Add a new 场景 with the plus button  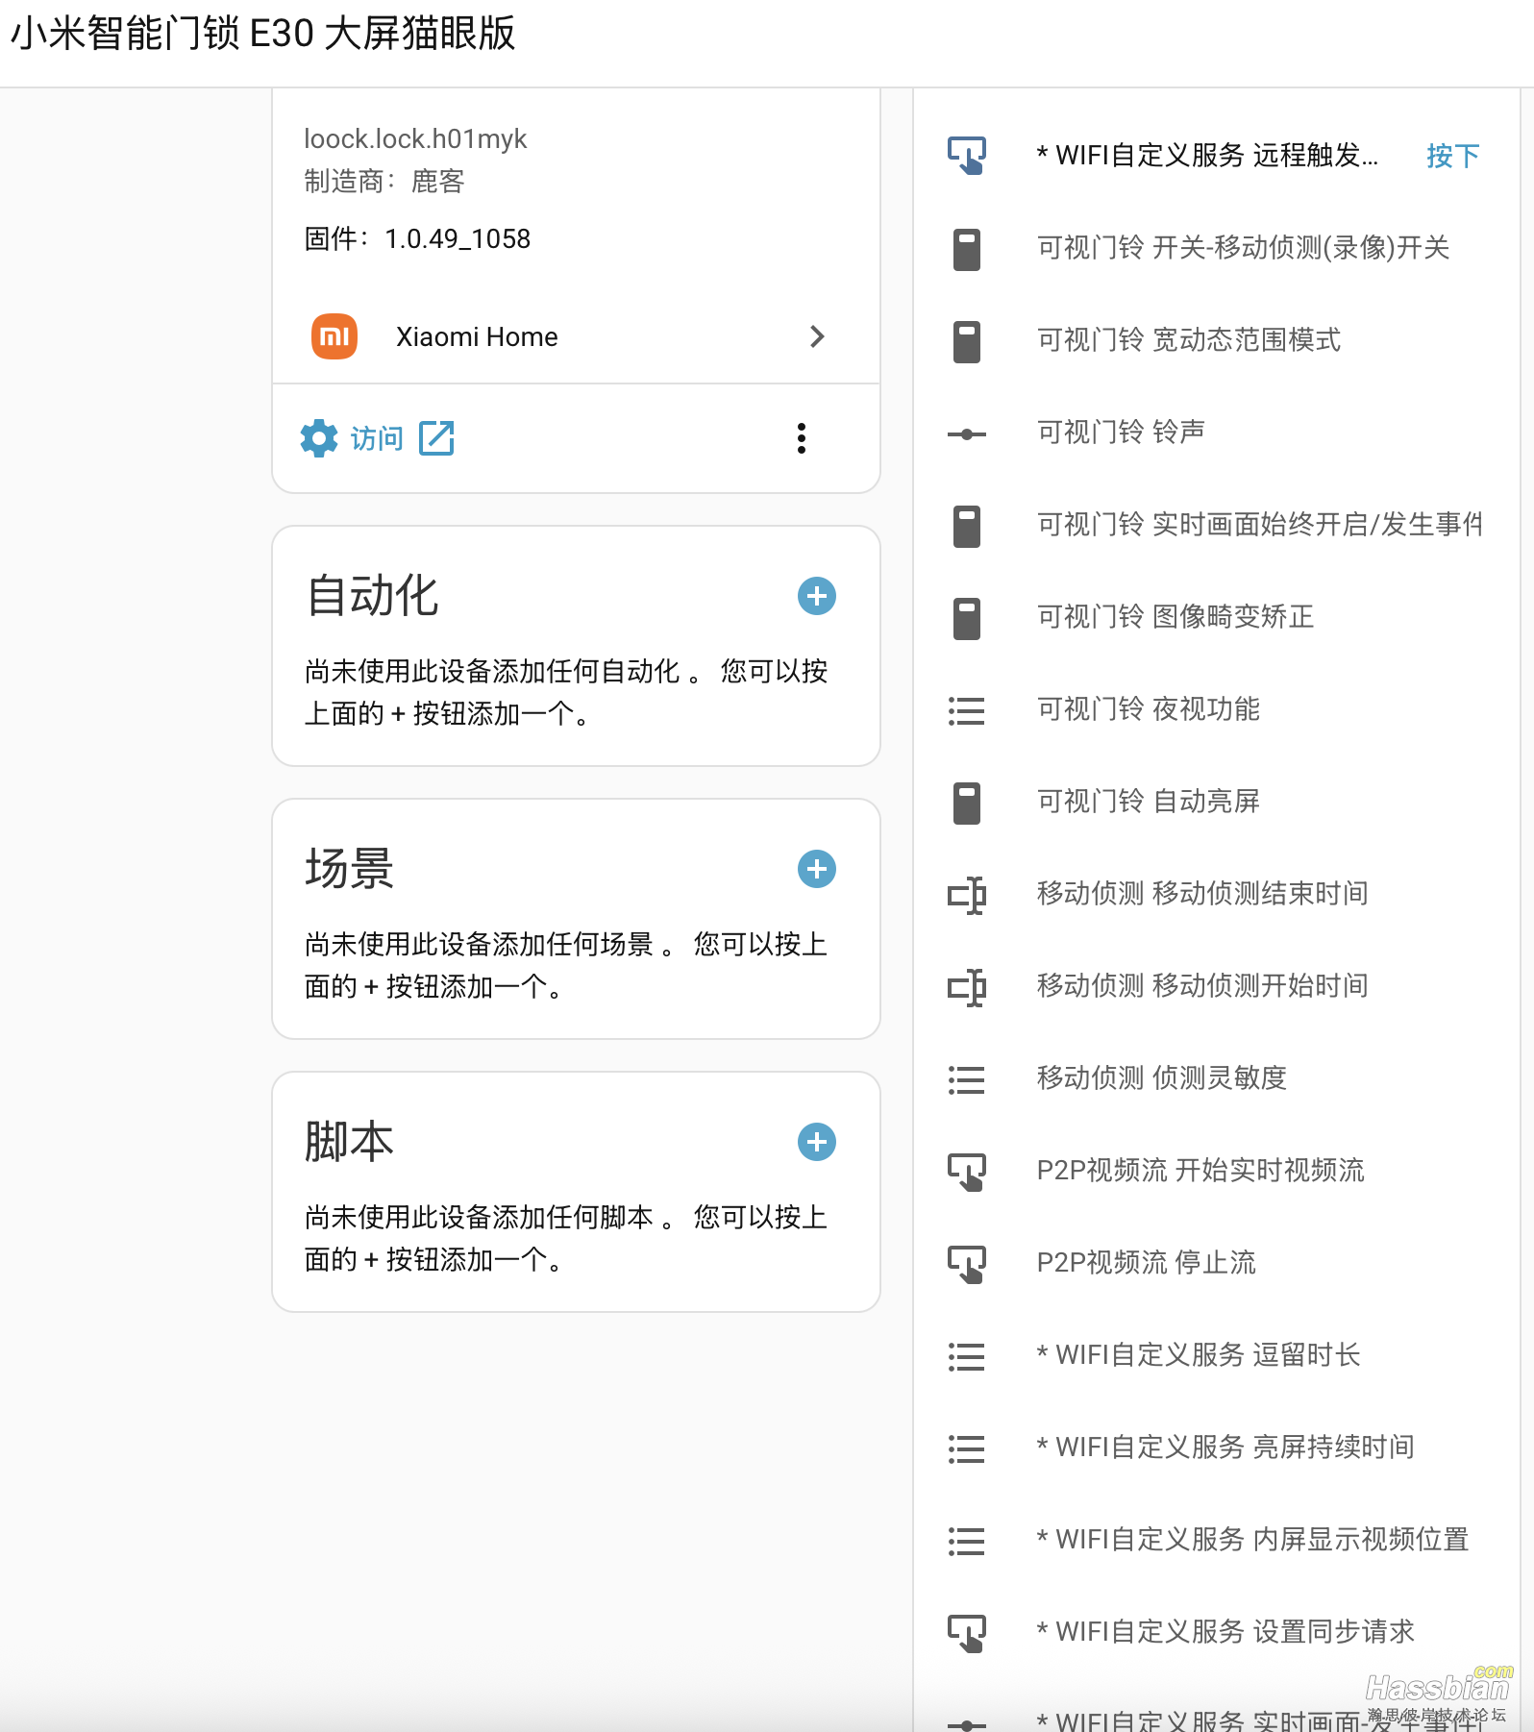pos(817,869)
